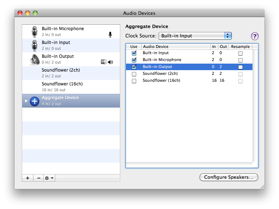Click default input microphone indicator icon
This screenshot has width=279, height=209.
[110, 35]
